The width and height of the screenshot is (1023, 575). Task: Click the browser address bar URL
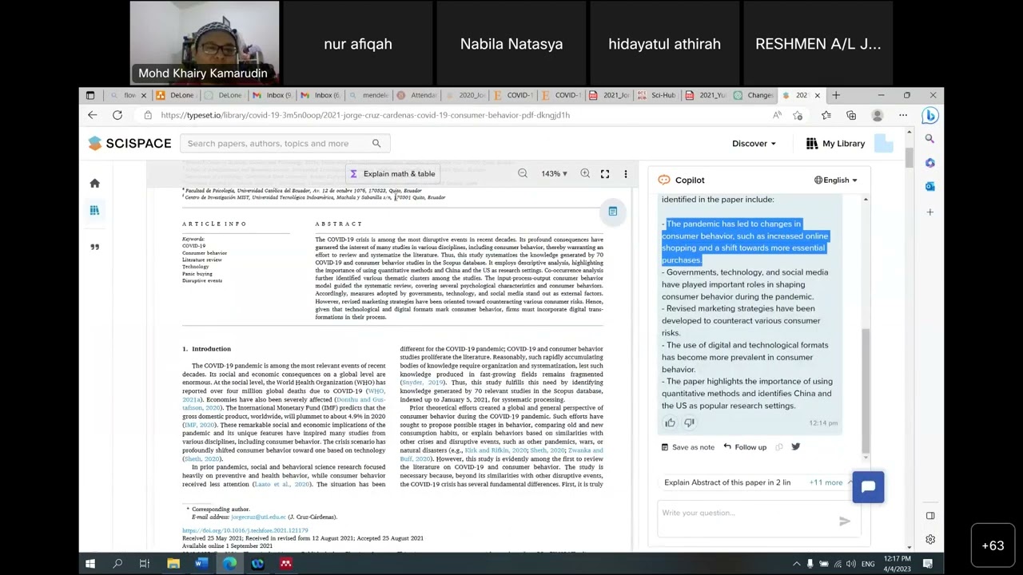click(365, 115)
